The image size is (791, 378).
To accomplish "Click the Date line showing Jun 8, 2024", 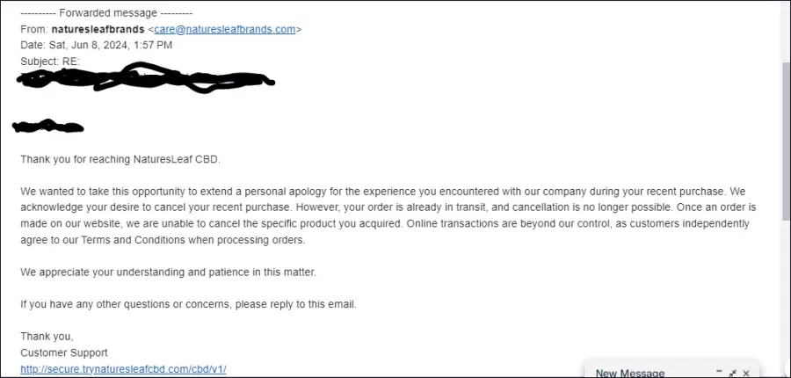I will pyautogui.click(x=97, y=46).
